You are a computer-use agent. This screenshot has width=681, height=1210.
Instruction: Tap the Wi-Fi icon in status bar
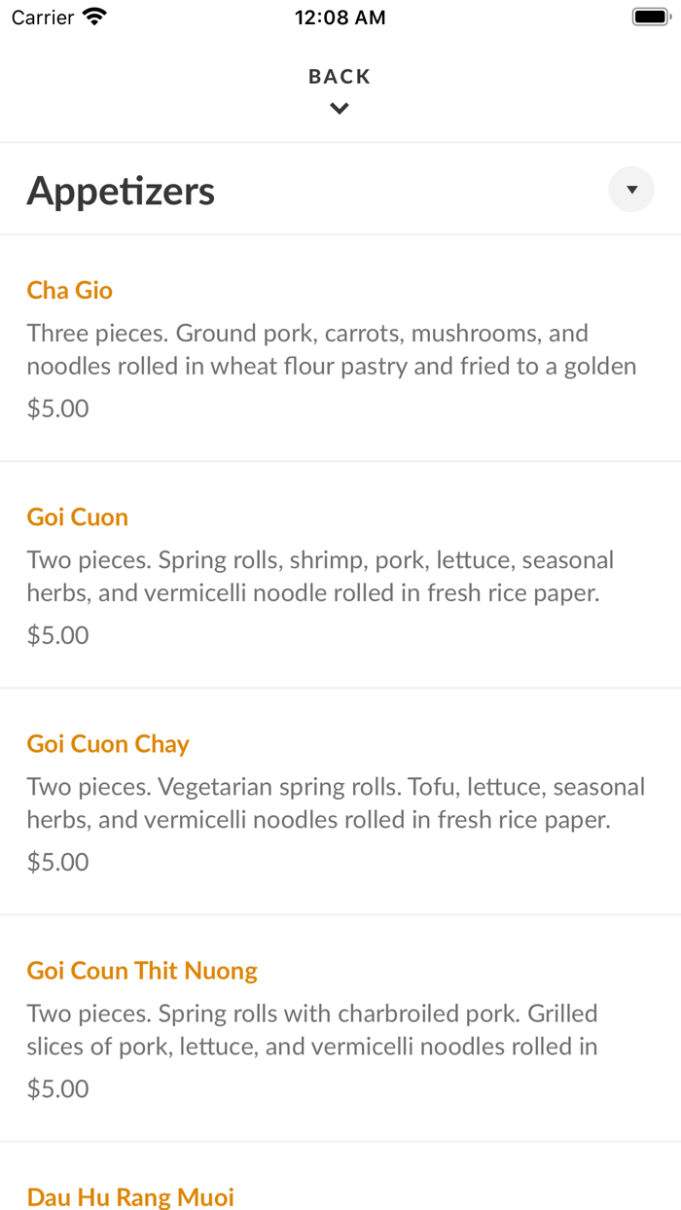pyautogui.click(x=93, y=16)
